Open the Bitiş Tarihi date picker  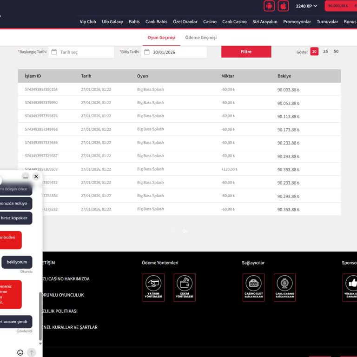click(174, 52)
